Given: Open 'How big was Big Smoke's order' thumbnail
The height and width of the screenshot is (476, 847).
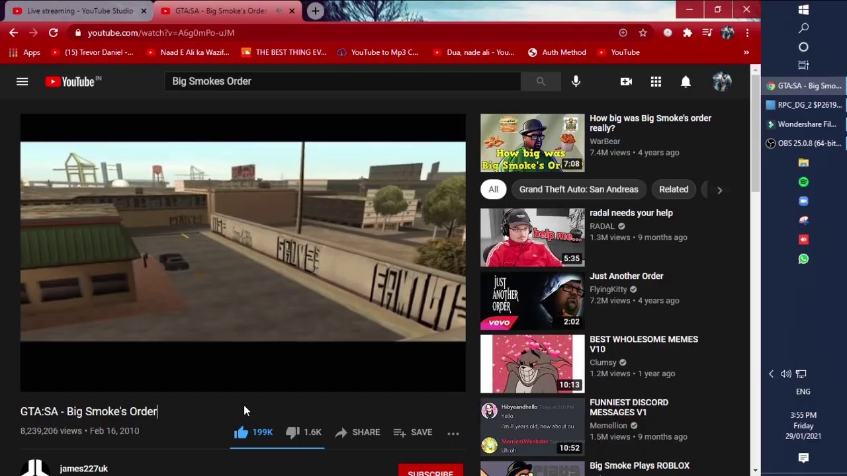Looking at the screenshot, I should tap(533, 143).
